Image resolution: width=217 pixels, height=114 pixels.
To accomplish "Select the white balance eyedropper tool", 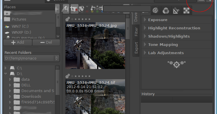I will (66, 9).
